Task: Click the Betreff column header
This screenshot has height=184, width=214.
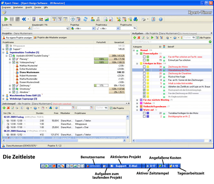Action: click(x=189, y=47)
